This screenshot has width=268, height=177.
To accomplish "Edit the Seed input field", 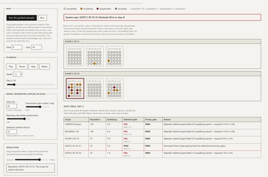I will [17, 47].
